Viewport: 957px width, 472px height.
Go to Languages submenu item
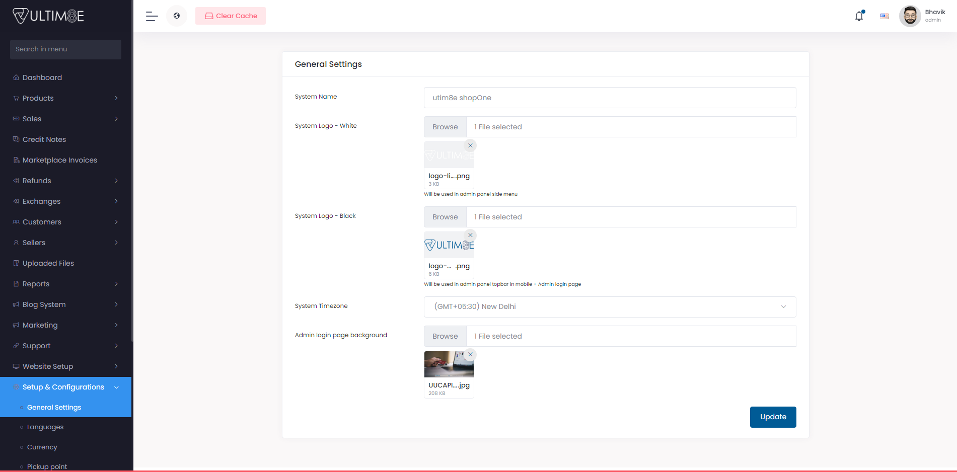[45, 427]
